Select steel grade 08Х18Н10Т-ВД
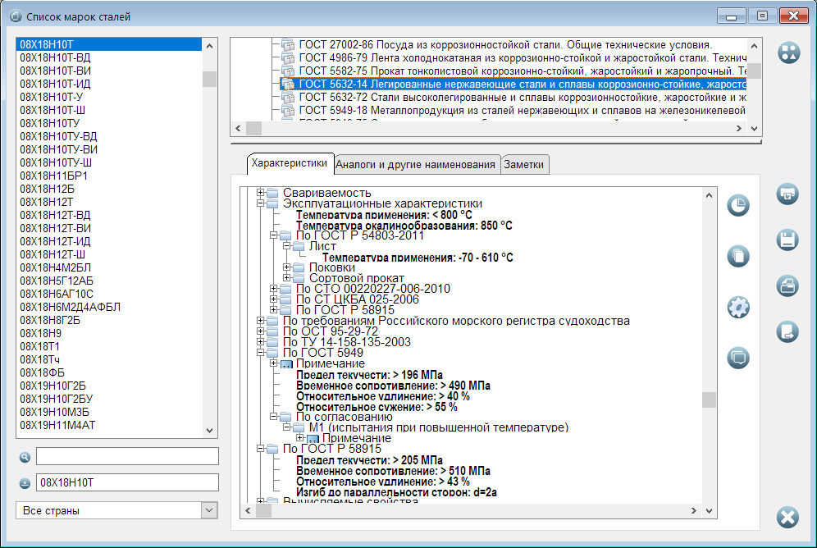 coord(55,57)
